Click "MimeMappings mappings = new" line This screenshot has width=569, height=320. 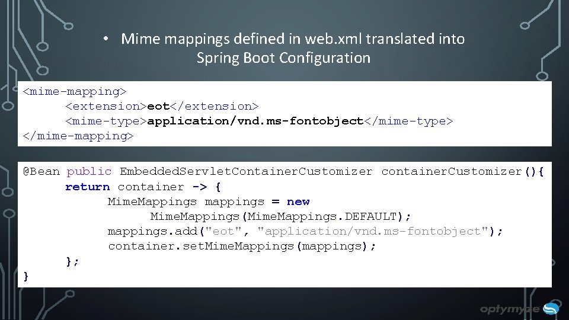[209, 201]
